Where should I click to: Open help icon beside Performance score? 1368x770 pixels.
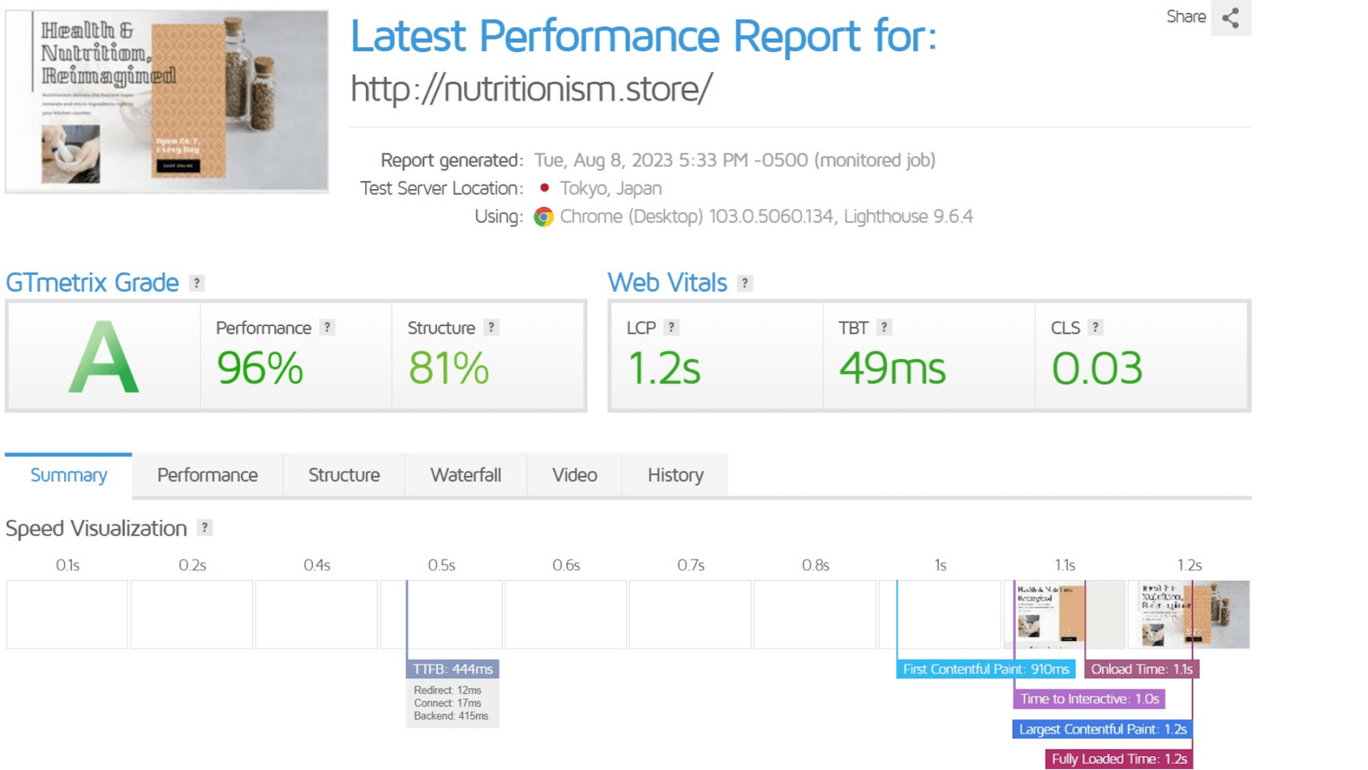(x=327, y=328)
